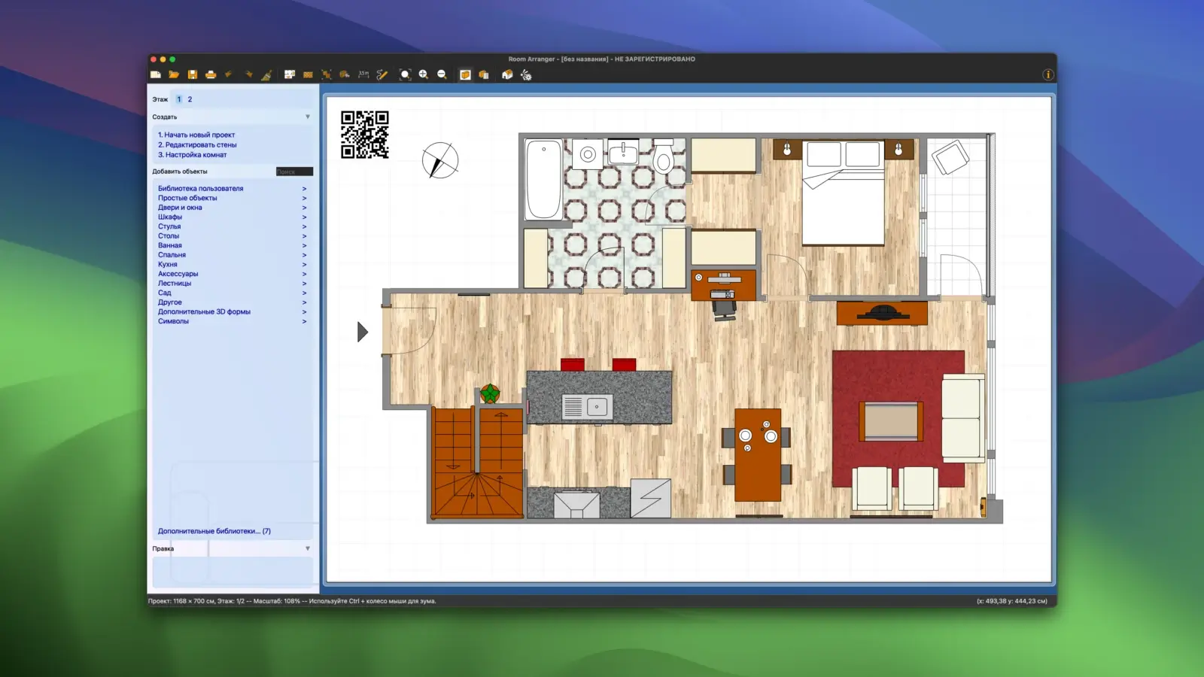
Task: Switch to floor 2
Action: pos(190,99)
